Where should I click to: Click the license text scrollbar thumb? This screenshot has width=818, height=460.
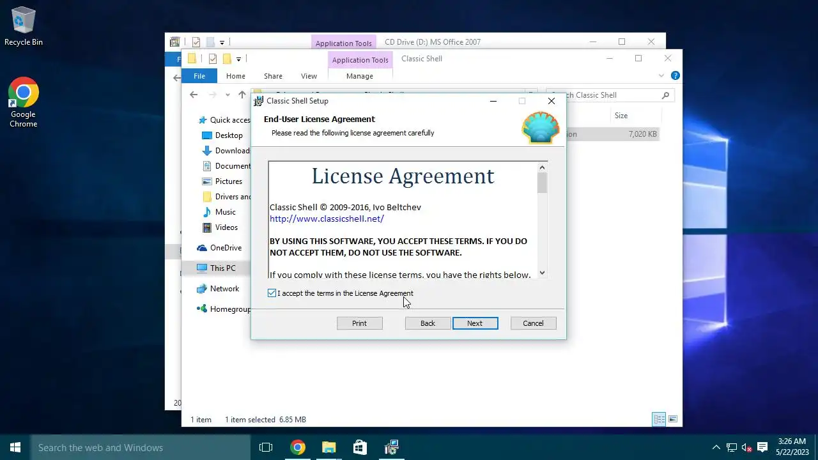click(542, 183)
